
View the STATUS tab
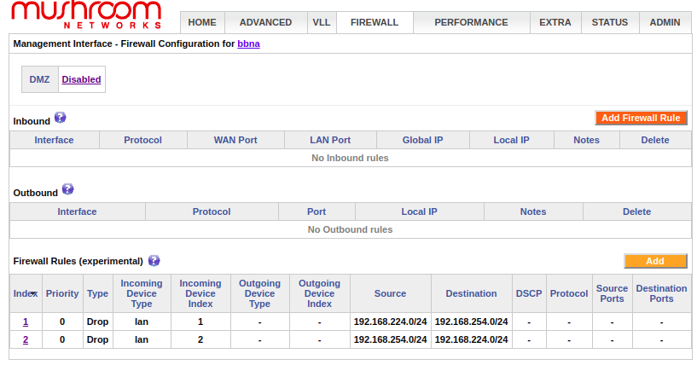(610, 22)
